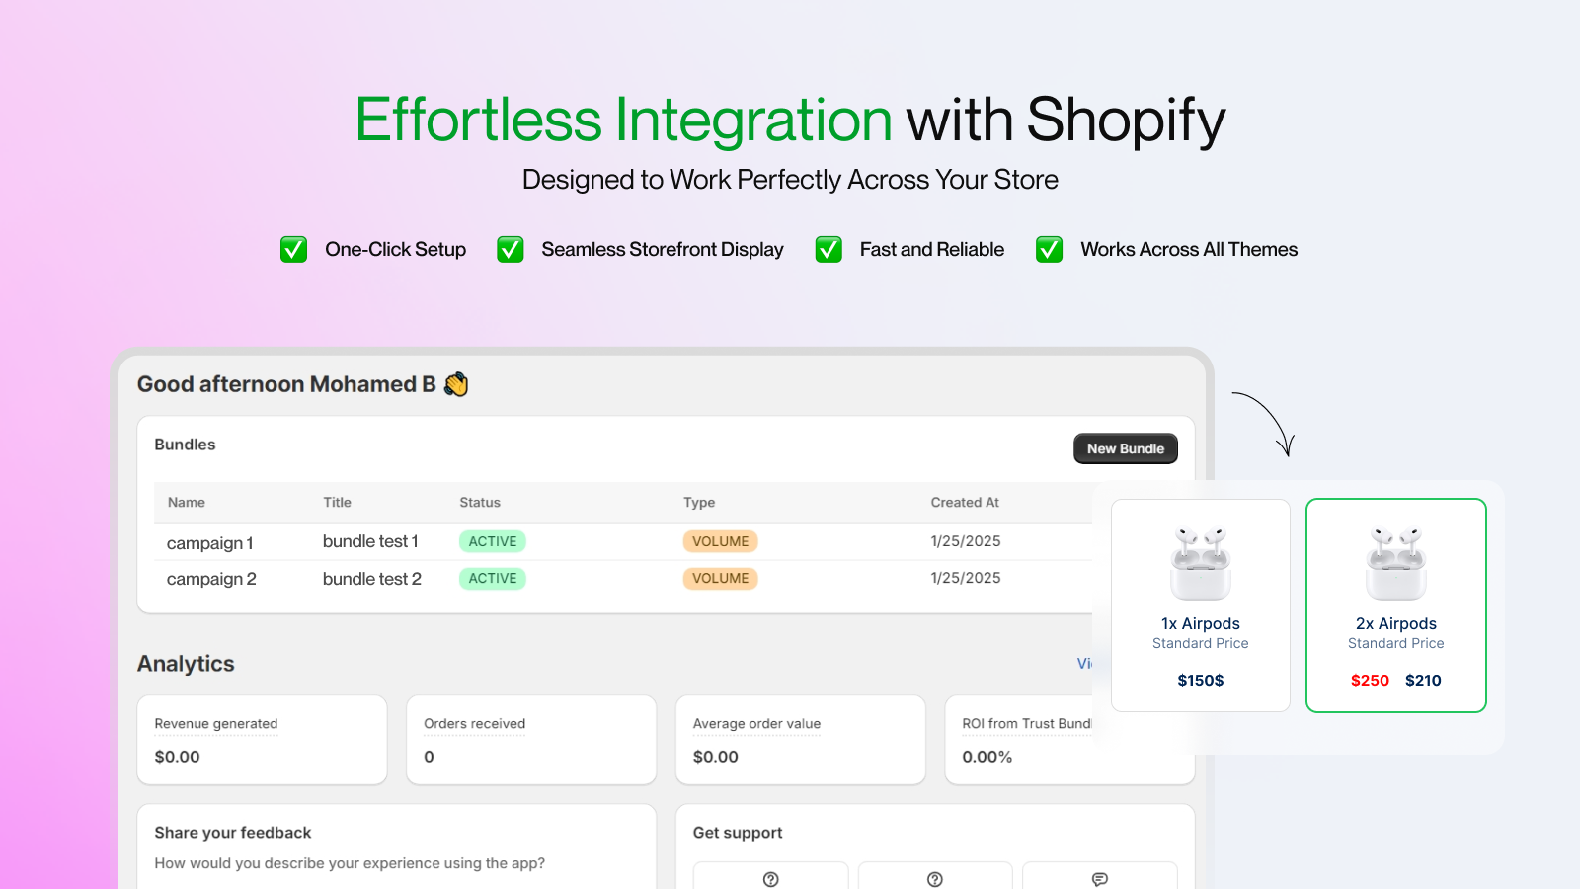
Task: Click the 1/25/2025 date in campaign 1 row
Action: click(966, 541)
